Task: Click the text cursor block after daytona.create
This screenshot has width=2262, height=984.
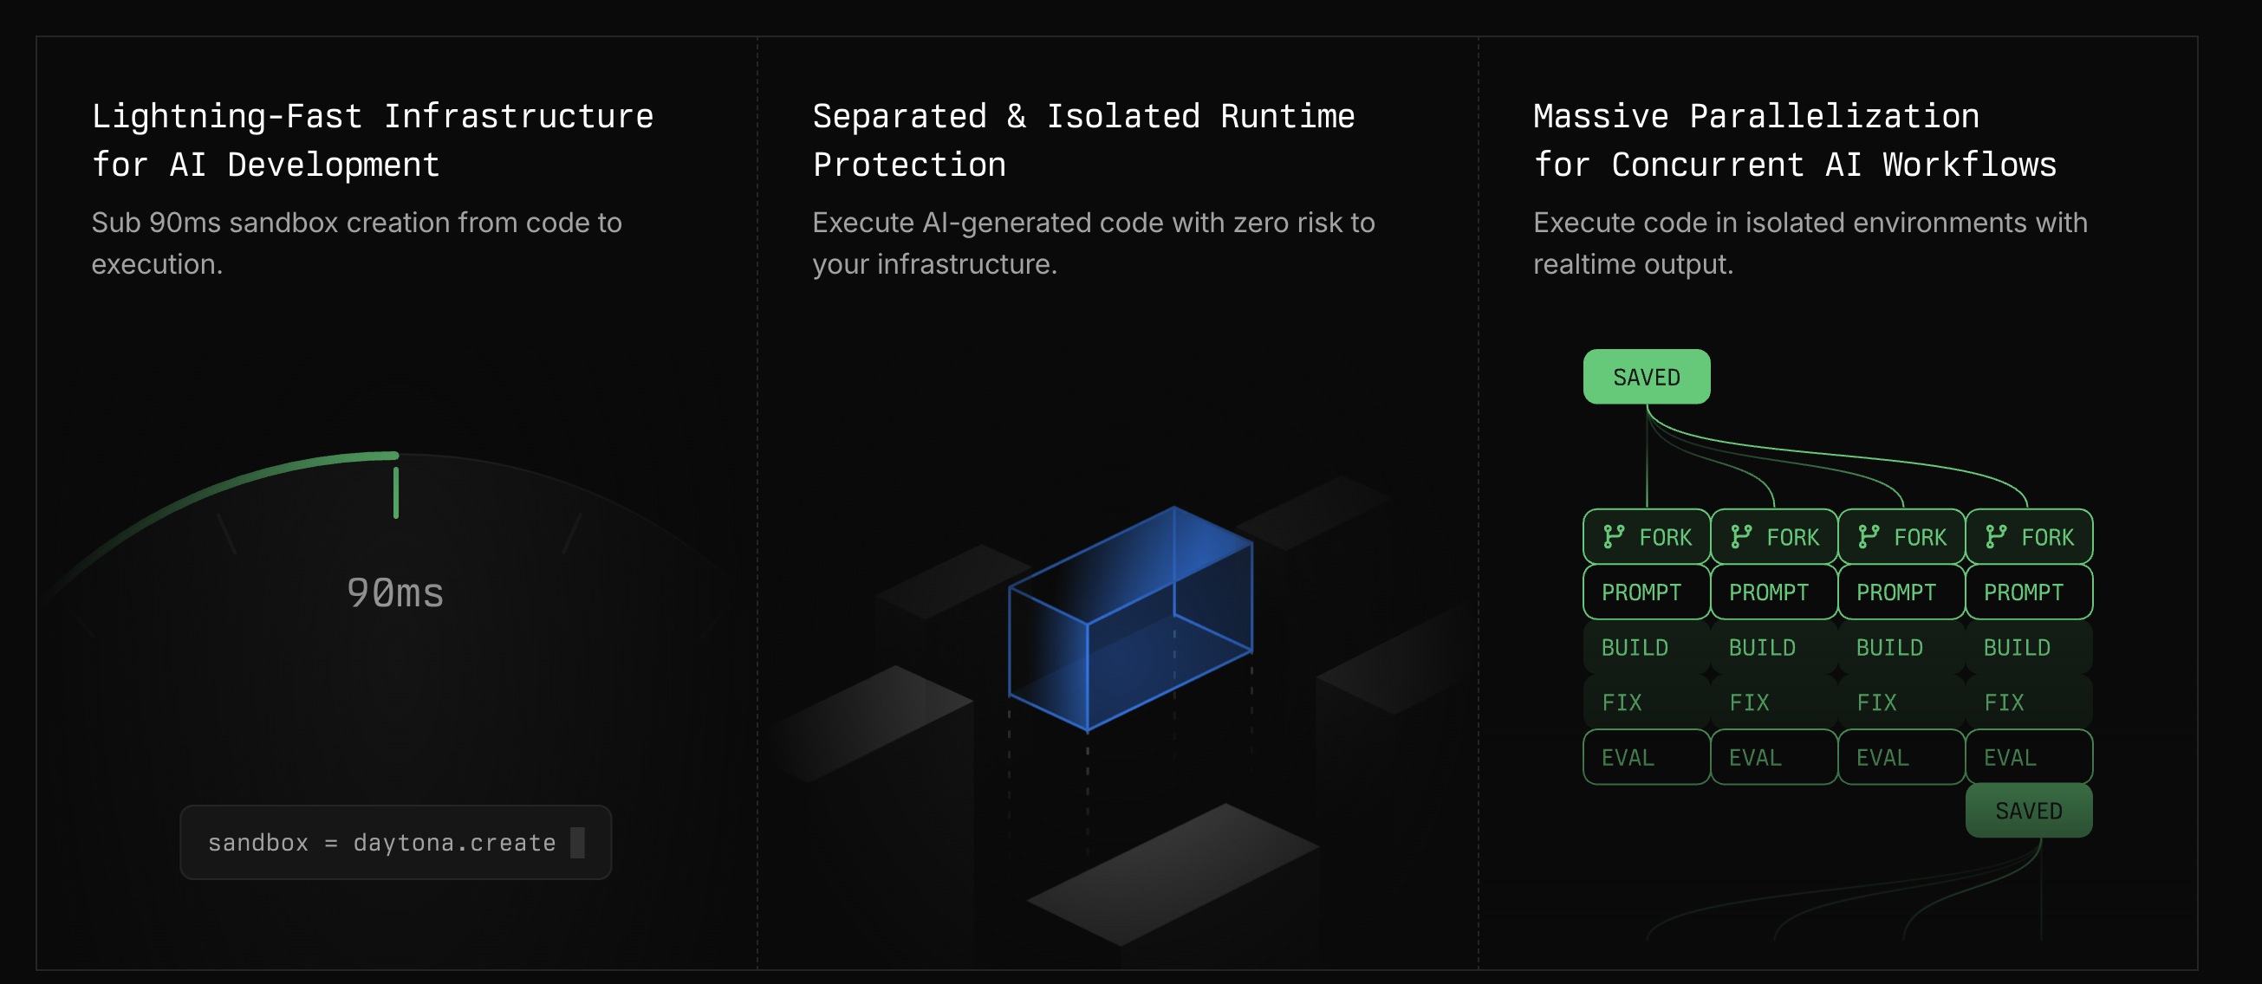Action: [x=577, y=843]
